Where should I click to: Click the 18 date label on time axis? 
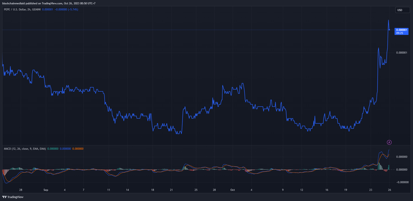click(x=153, y=190)
